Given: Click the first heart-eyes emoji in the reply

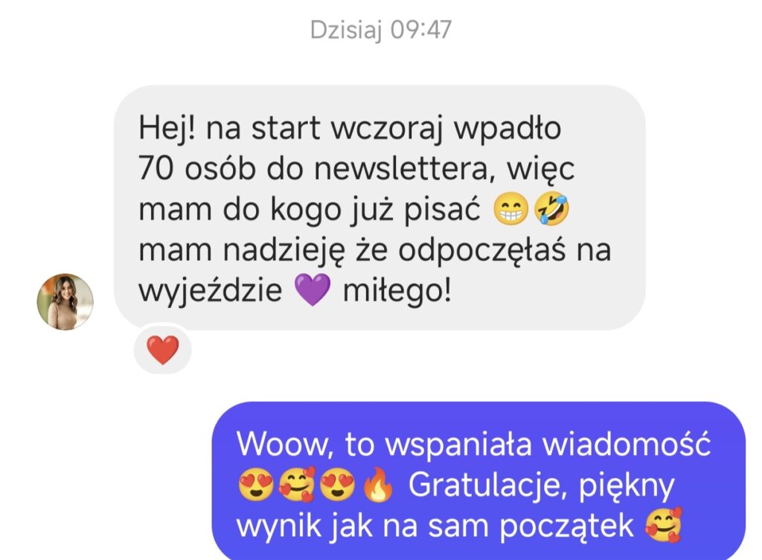Looking at the screenshot, I should pos(255,484).
